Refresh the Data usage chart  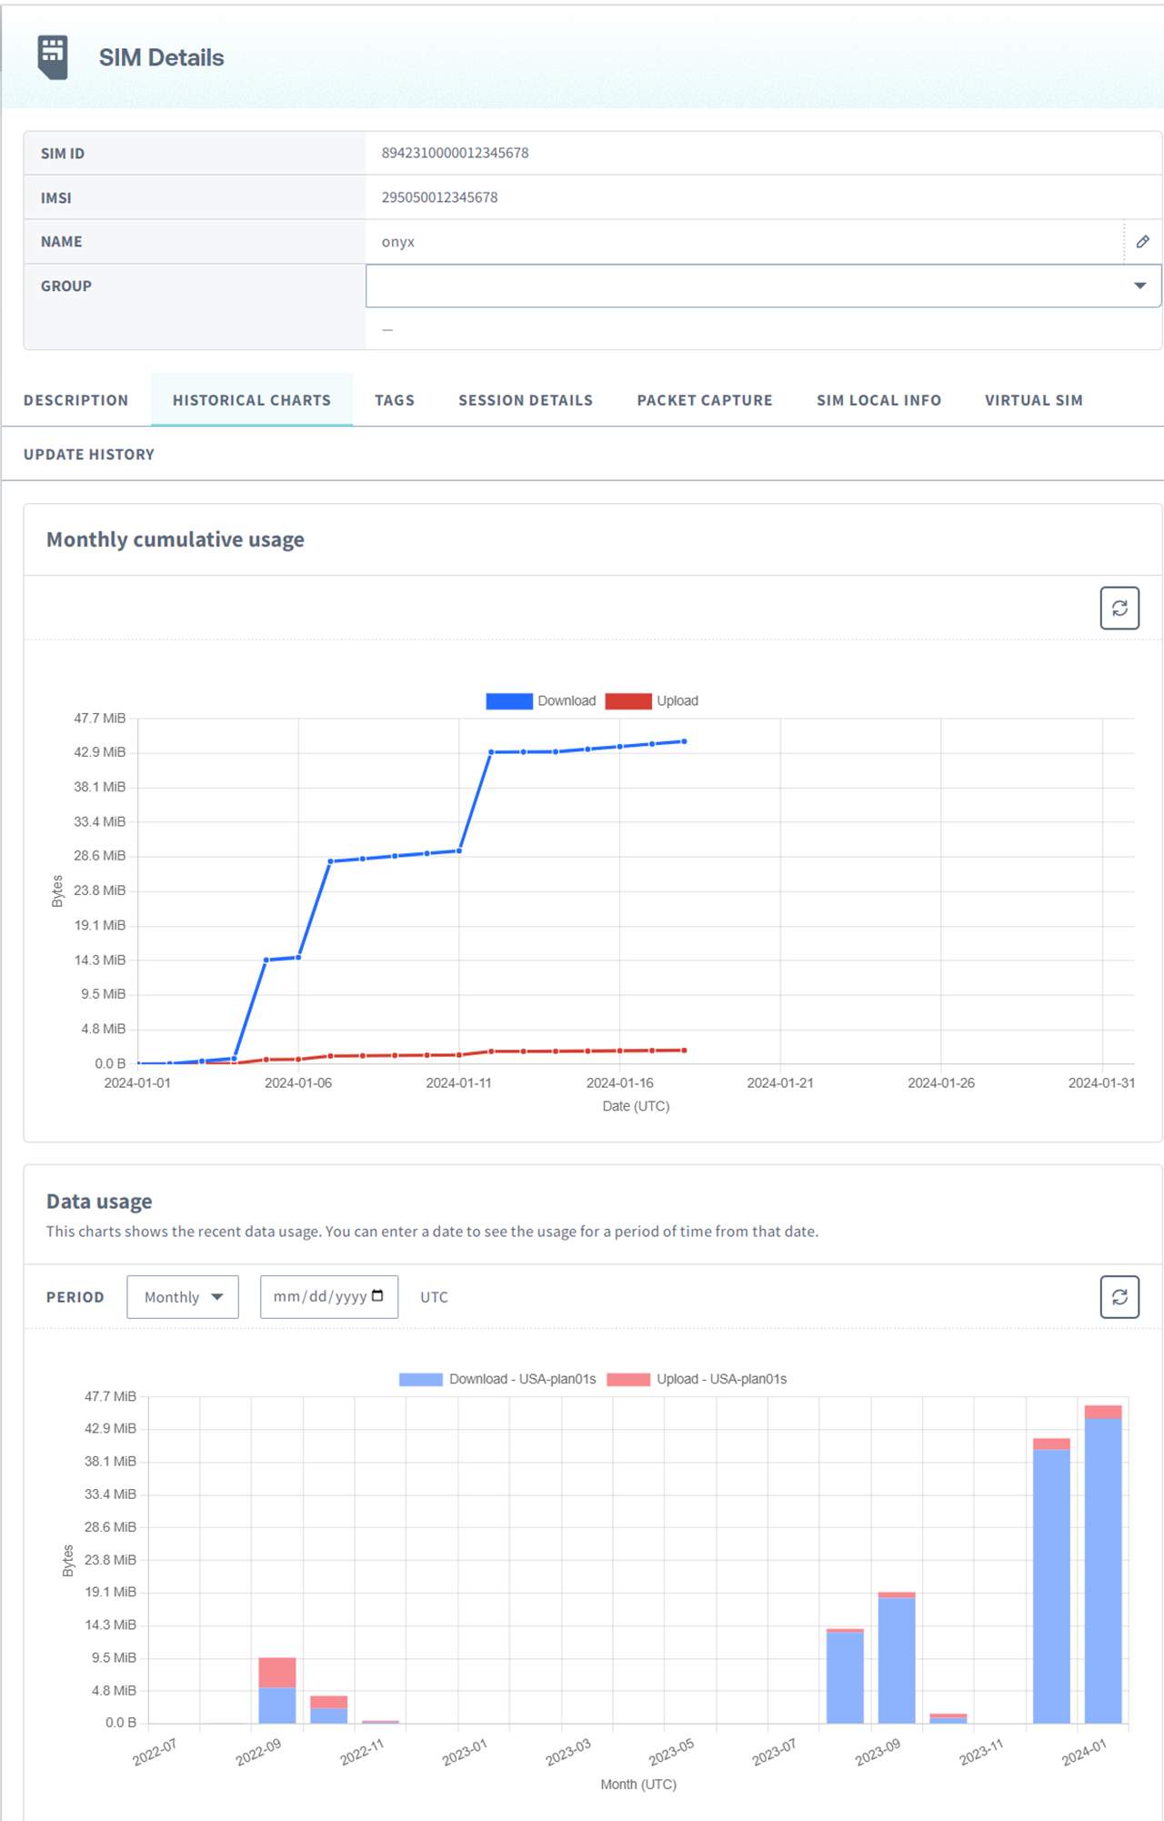point(1119,1297)
